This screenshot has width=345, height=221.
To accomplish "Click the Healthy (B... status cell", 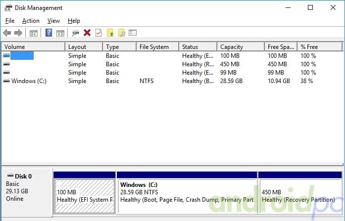I will pyautogui.click(x=198, y=81).
